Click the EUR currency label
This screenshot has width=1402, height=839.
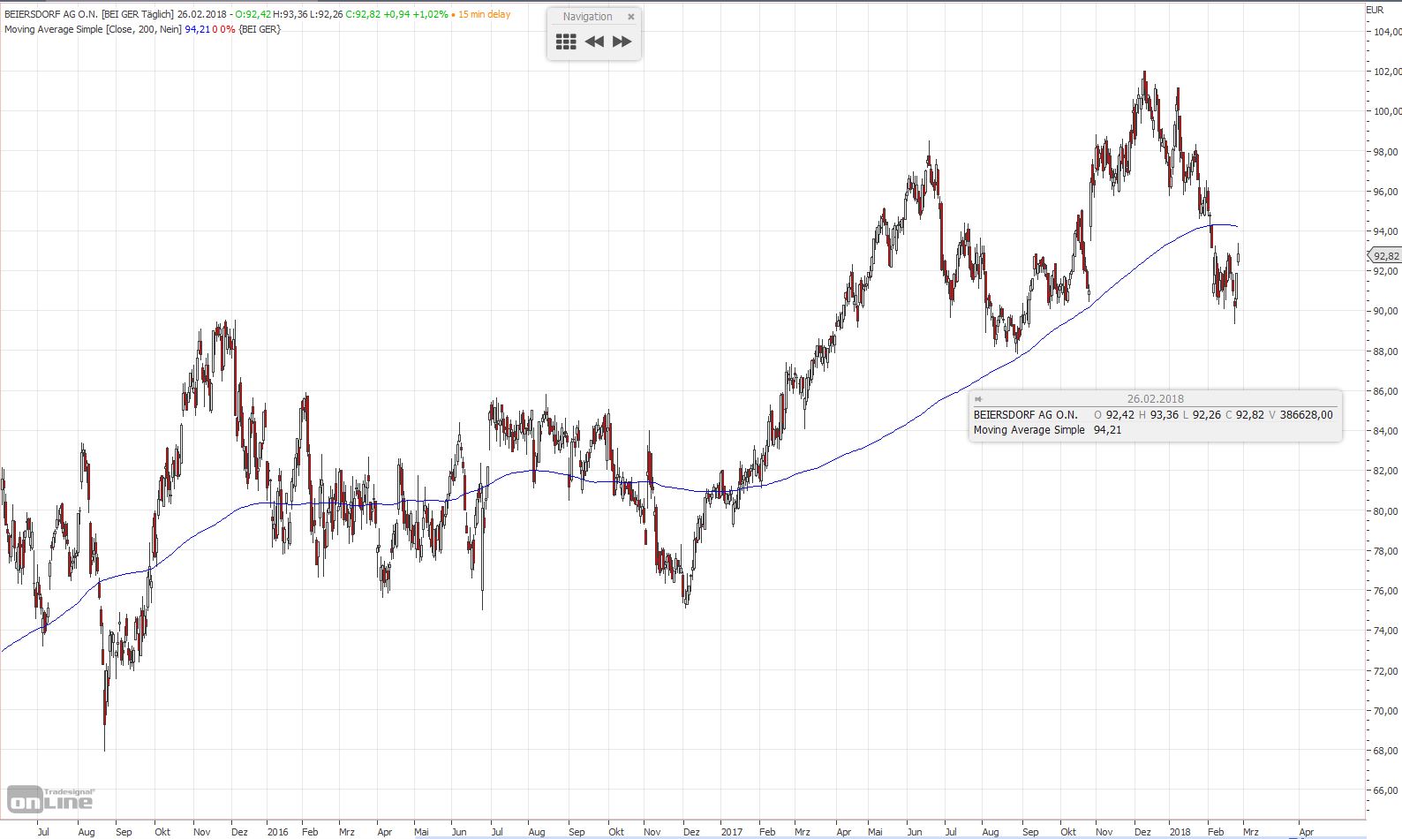tap(1375, 10)
